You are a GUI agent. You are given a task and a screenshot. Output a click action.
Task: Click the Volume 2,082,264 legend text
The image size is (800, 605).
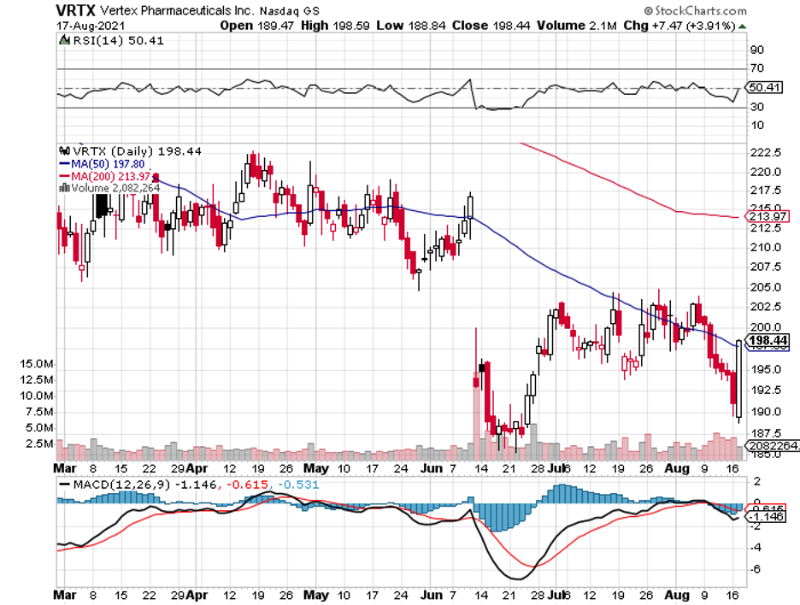click(x=116, y=188)
